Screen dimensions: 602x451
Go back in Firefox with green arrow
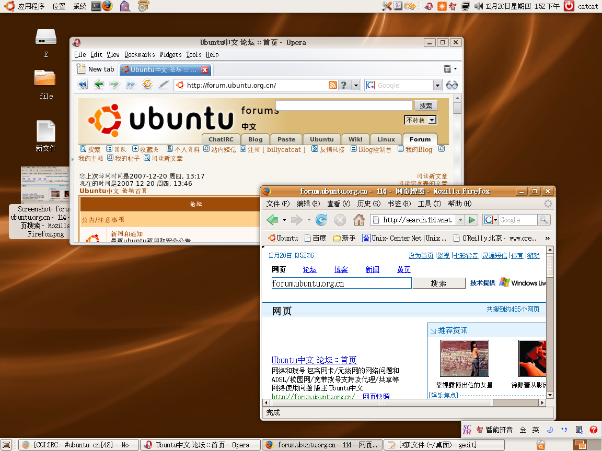[273, 220]
